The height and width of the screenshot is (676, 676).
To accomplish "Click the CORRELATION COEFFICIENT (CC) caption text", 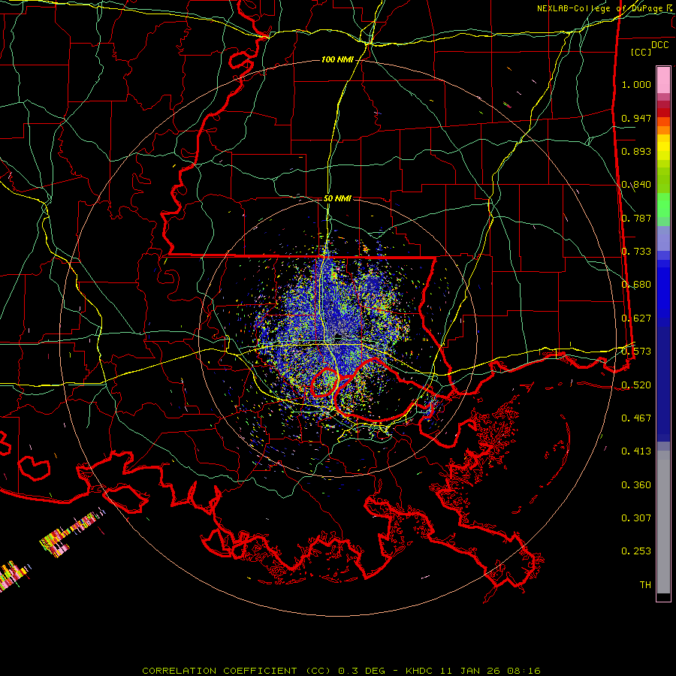I will [x=237, y=671].
